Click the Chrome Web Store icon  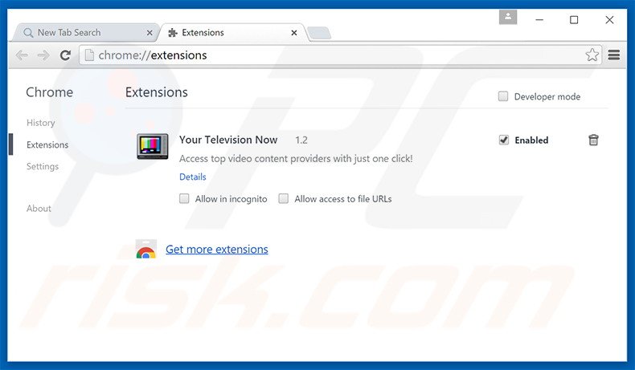pos(145,250)
